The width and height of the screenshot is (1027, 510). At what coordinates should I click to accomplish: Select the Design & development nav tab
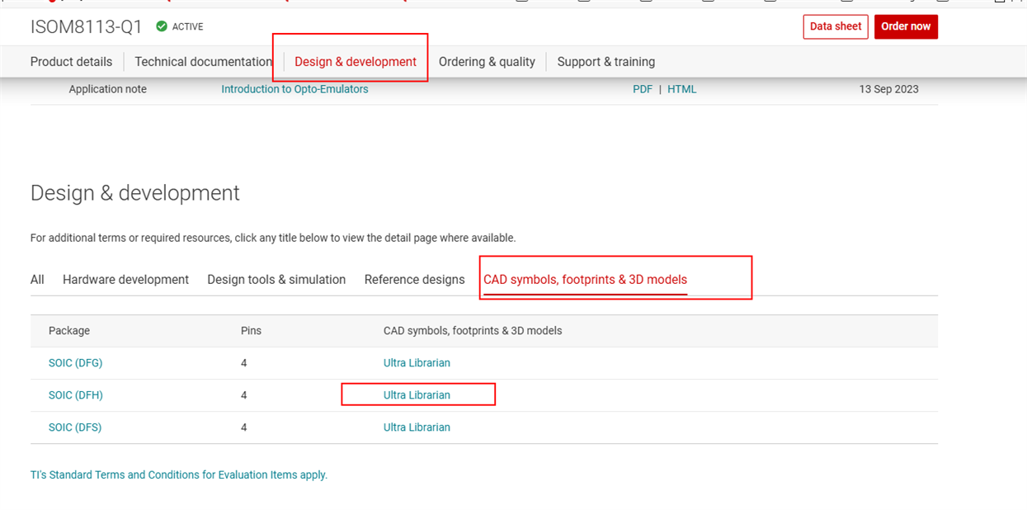(356, 62)
